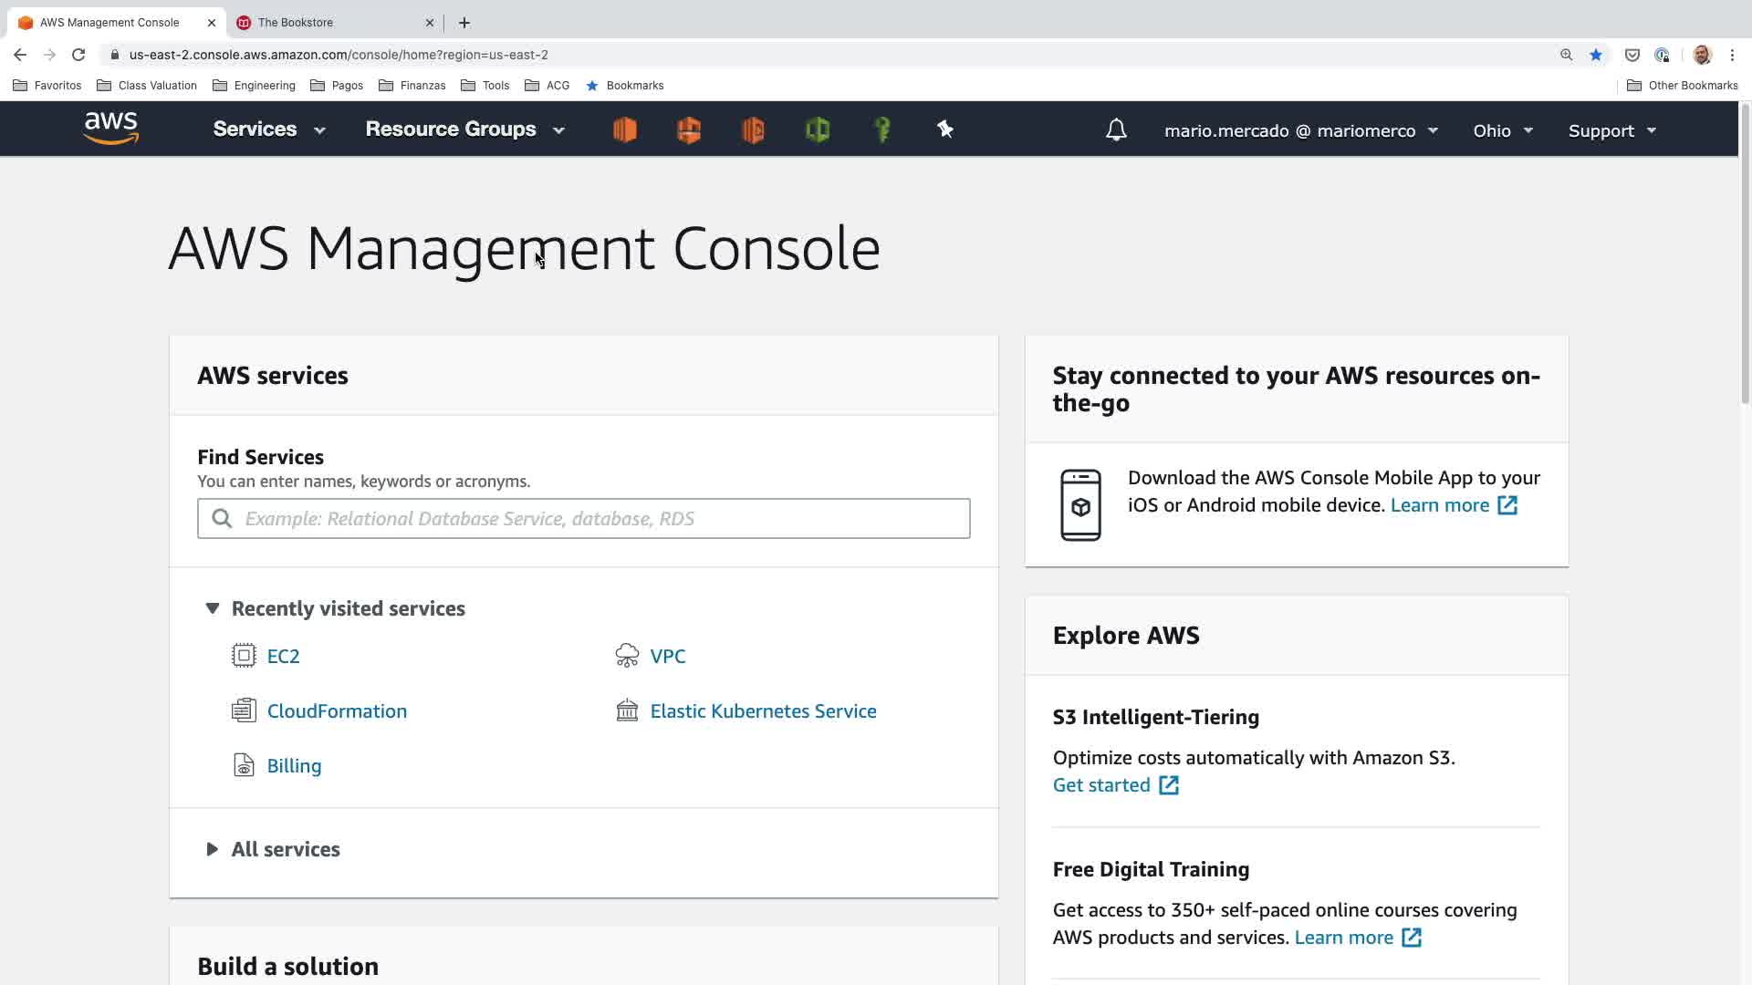Click the bookmark star in address bar
Viewport: 1752px width, 985px height.
(x=1595, y=55)
